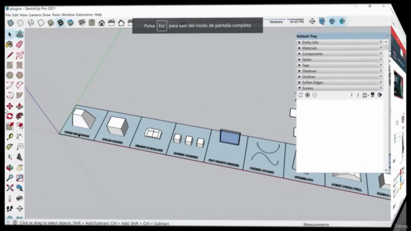Open the File menu
This screenshot has height=231, width=411.
click(8, 15)
